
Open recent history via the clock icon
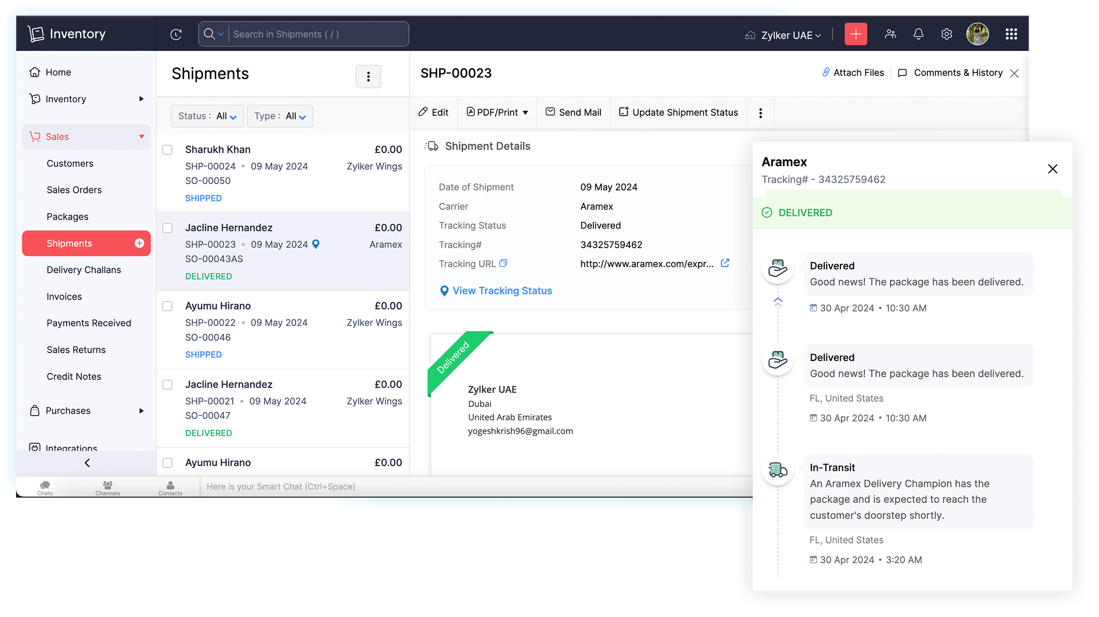pyautogui.click(x=176, y=34)
